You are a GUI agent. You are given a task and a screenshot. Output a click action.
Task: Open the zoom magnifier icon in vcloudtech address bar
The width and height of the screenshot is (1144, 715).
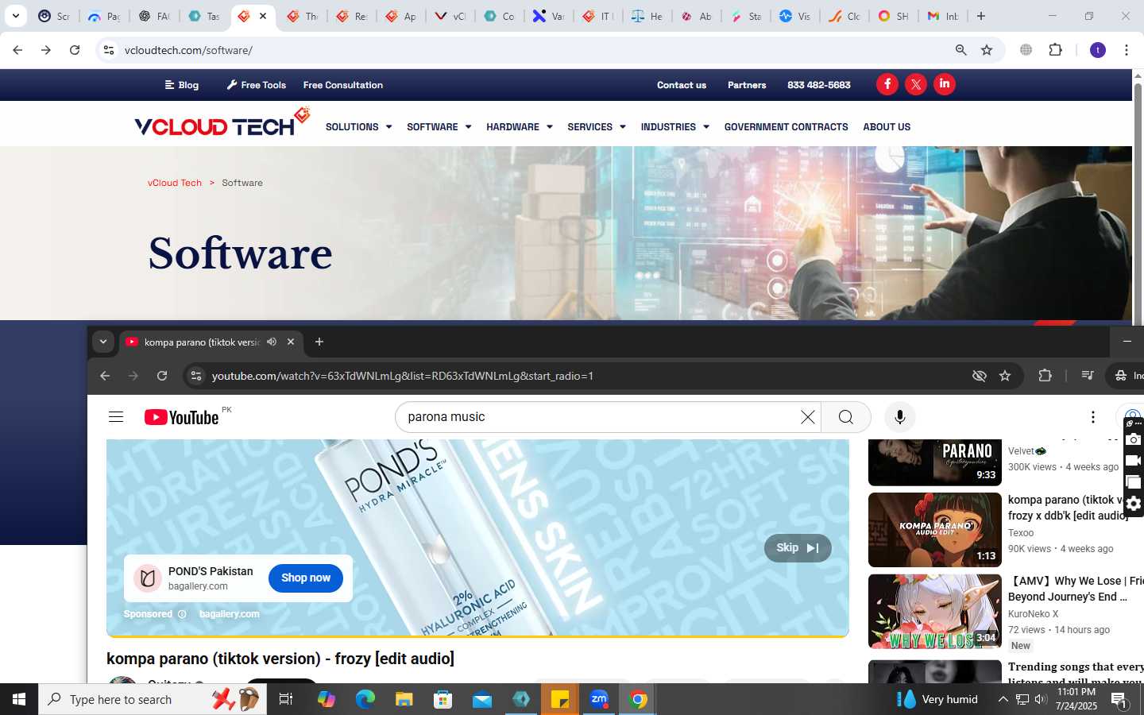coord(961,50)
